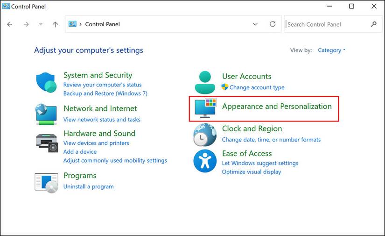
Task: Click Change account type link
Action: 257,87
